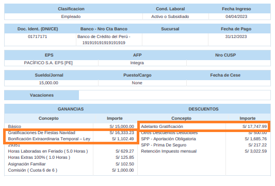Click the EPS header
Screen dimensions: 275x186
tap(49, 55)
